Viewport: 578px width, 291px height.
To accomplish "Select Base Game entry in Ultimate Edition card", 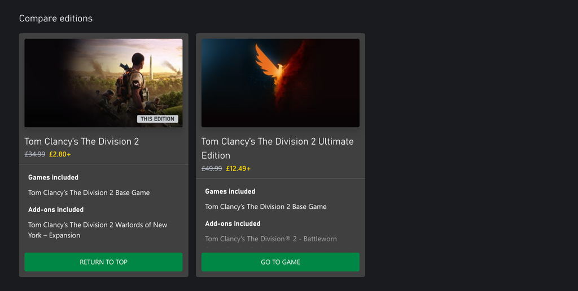I will point(265,207).
